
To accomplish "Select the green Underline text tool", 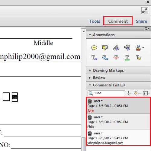I will tap(127, 58).
